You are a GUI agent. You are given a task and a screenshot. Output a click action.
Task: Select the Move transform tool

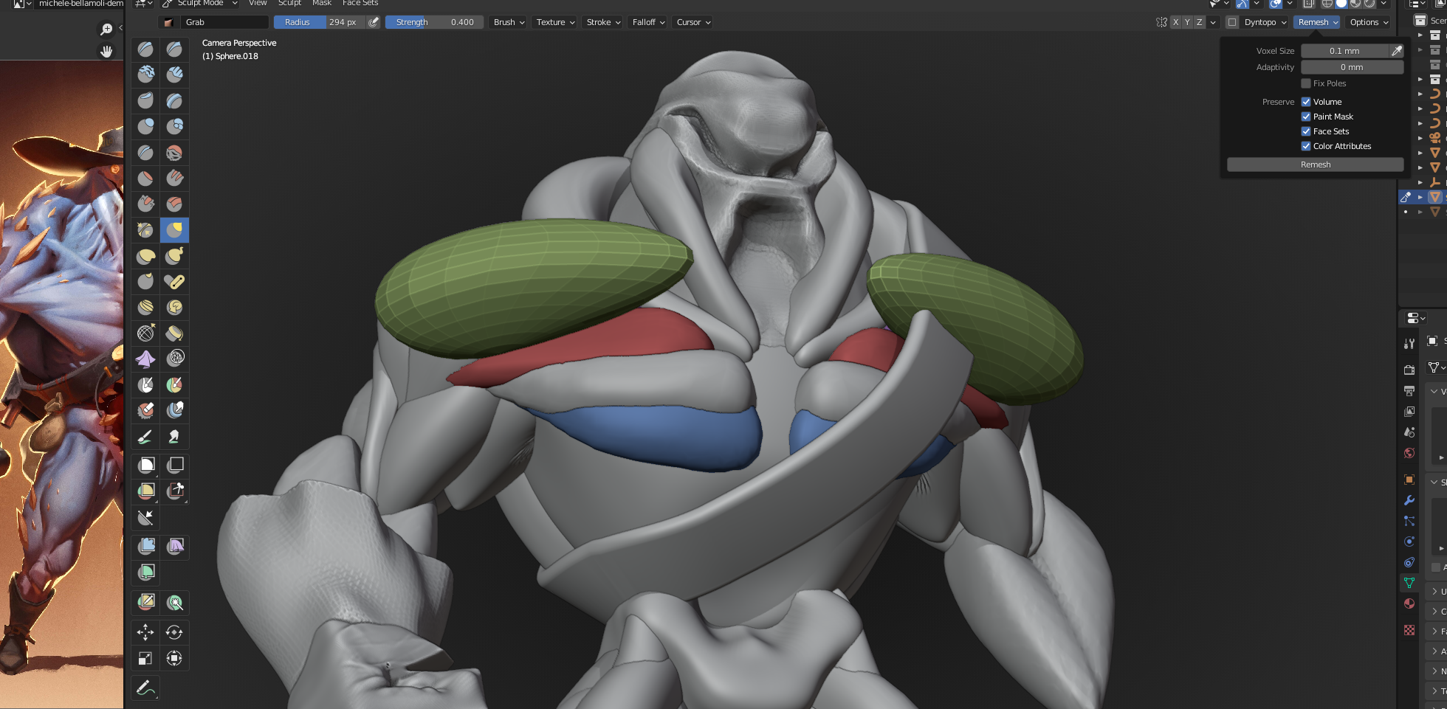[145, 632]
